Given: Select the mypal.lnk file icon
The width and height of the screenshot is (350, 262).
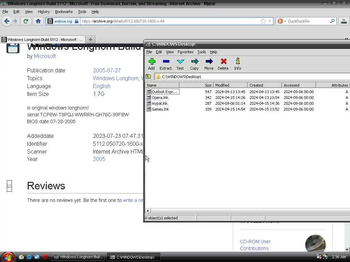Looking at the screenshot, I should point(149,103).
